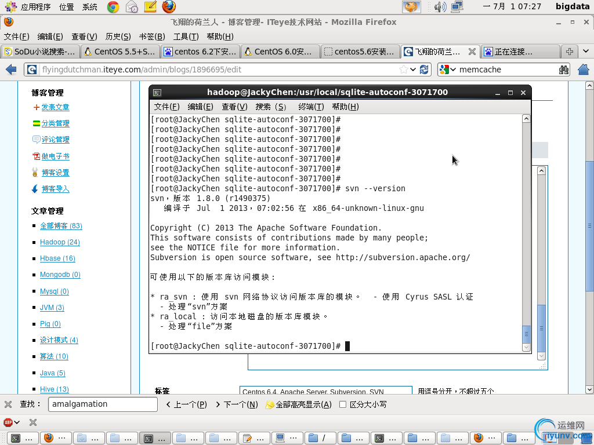Click the highlight-all marker icon
Screen dimensions: 594x445
click(269, 405)
